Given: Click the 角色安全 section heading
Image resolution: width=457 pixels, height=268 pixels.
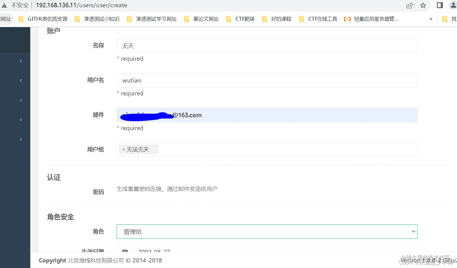Looking at the screenshot, I should click(x=60, y=217).
